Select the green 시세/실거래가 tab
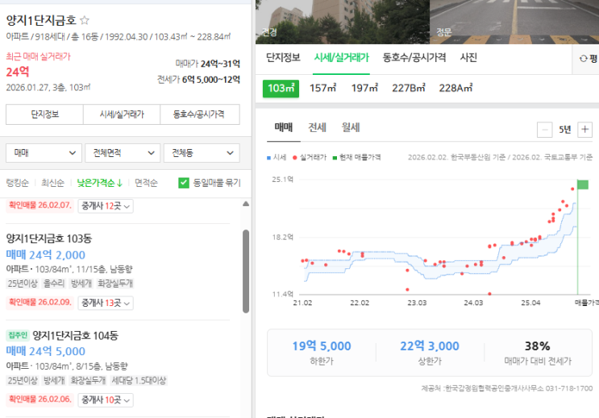The height and width of the screenshot is (418, 599). tap(342, 58)
